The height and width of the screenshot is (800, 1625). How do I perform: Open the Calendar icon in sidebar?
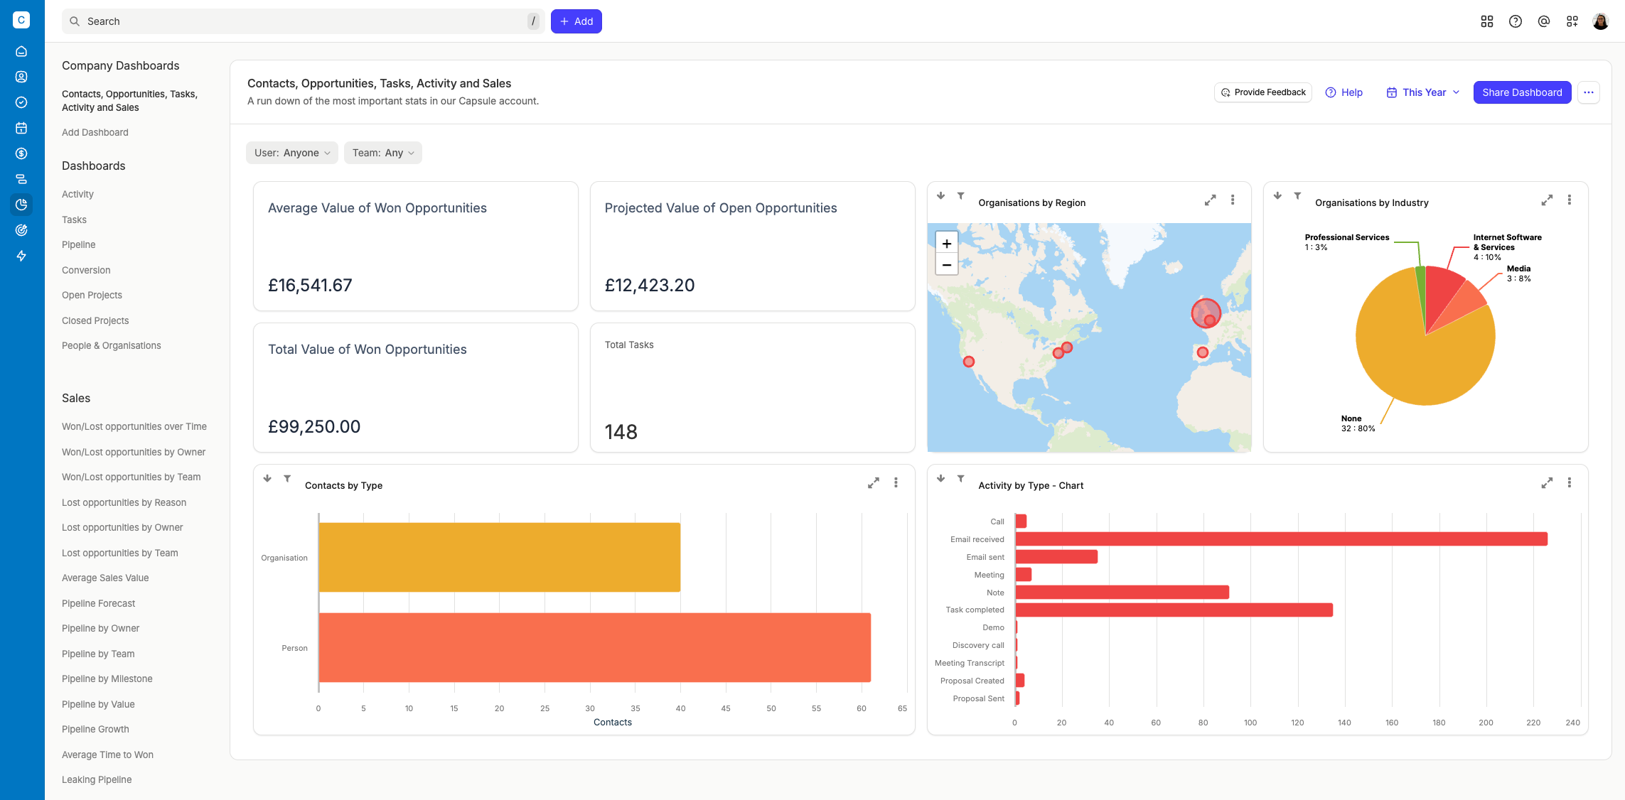(21, 128)
